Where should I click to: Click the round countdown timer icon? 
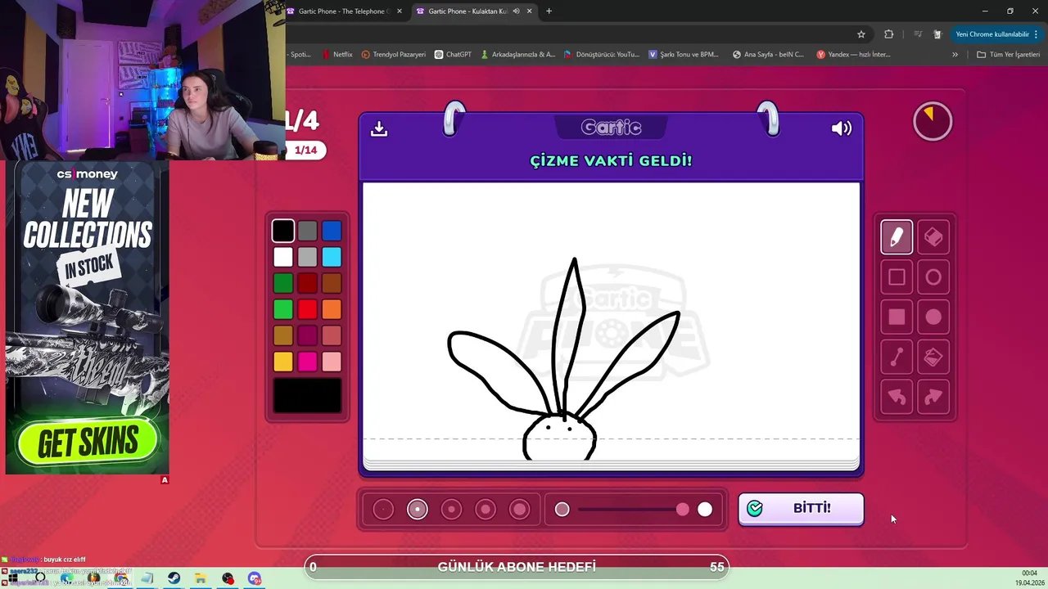(933, 121)
